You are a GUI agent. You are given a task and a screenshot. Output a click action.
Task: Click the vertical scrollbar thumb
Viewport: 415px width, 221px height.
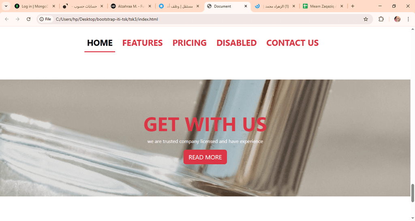(x=412, y=193)
